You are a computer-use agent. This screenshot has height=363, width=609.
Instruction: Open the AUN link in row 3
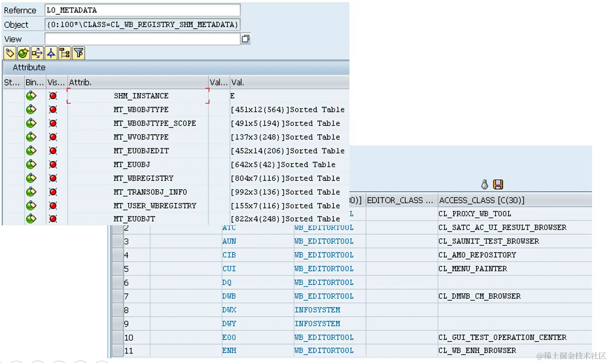(x=229, y=241)
